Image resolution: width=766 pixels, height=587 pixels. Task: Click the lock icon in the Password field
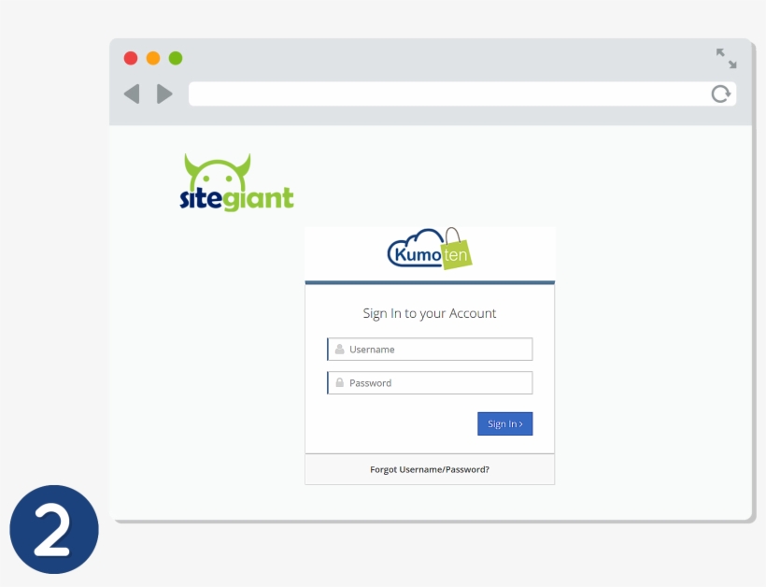(x=339, y=382)
